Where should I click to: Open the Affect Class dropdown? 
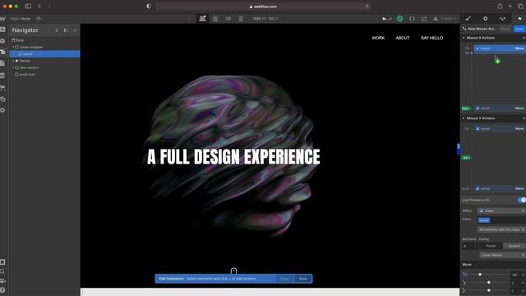[501, 210]
